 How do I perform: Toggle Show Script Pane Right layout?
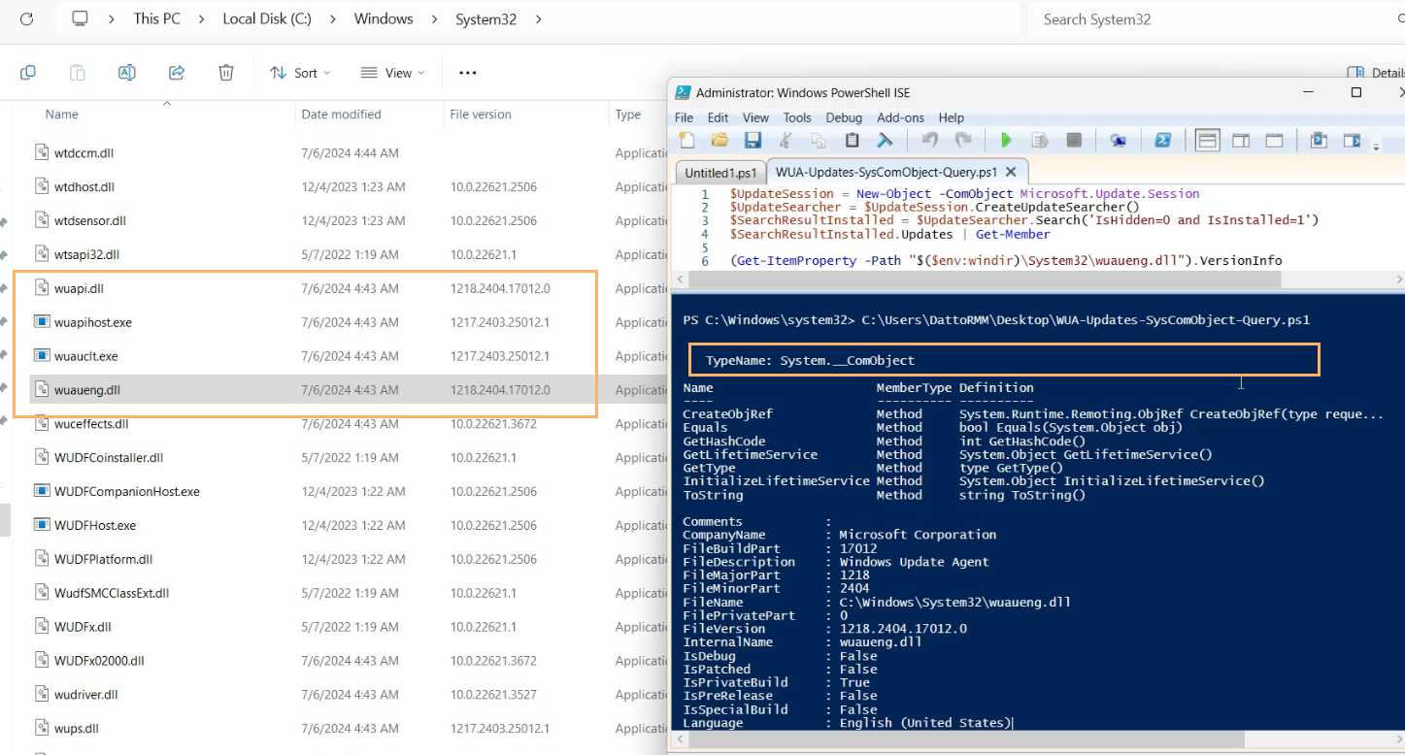click(x=1240, y=141)
